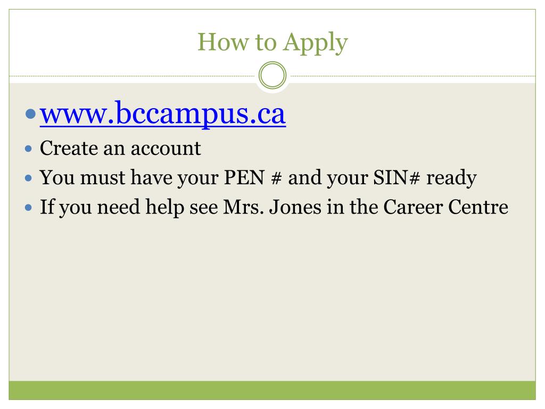Screen dimensions: 545x409
Task: Select the green circle ornament under the title
Action: coord(272,76)
